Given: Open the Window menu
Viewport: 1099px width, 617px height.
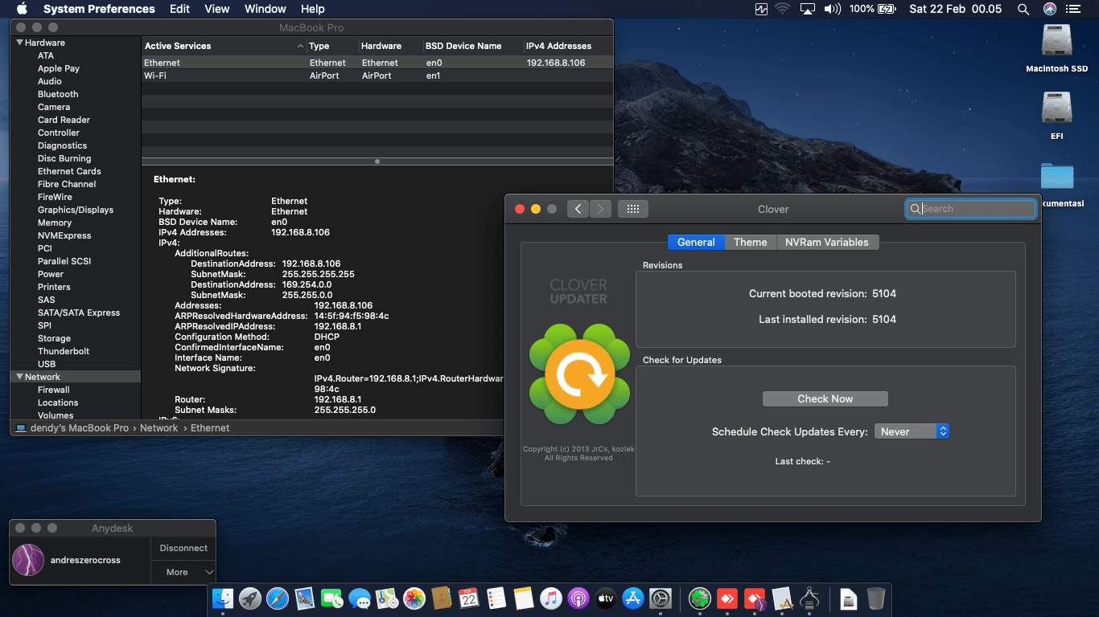Looking at the screenshot, I should click(x=265, y=9).
